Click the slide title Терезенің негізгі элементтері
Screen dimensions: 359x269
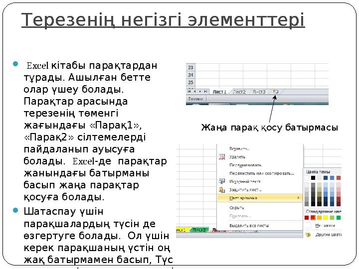point(163,20)
